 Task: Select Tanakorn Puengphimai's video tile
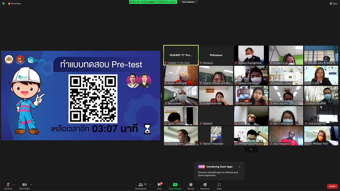[x=251, y=55]
